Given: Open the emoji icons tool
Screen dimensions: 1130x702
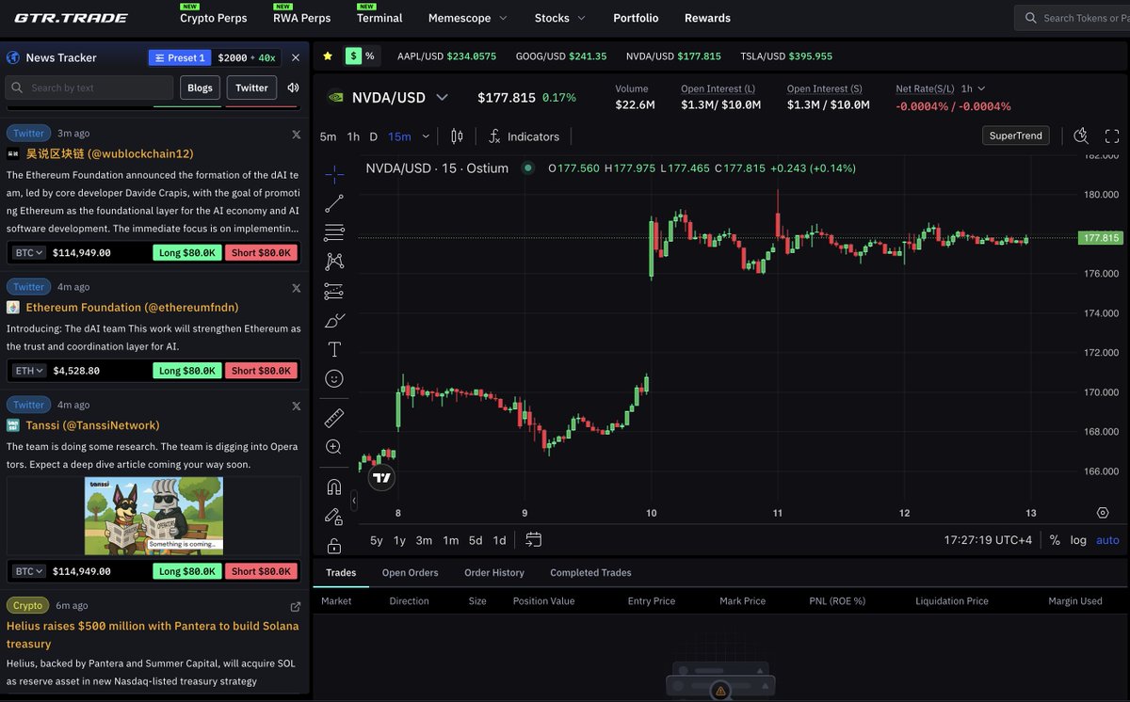Looking at the screenshot, I should pos(334,378).
